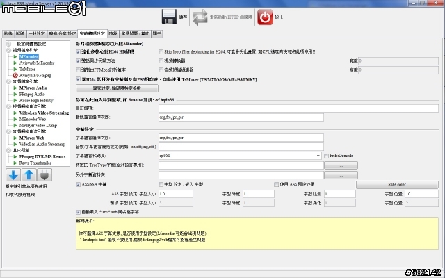Click the green arrow icon beside FFmpeg Audio
This screenshot has height=278, width=445.
pos(15,95)
